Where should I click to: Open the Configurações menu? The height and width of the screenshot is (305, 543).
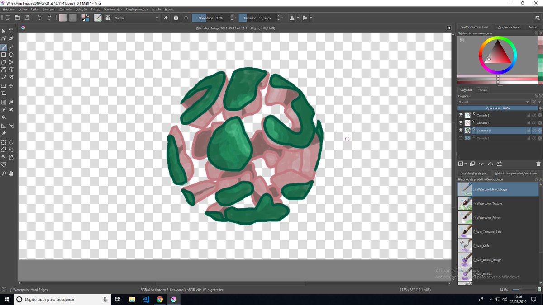pos(137,9)
